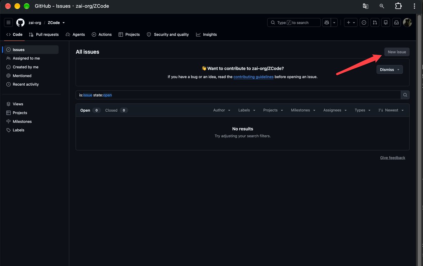The image size is (423, 266).
Task: Open the Assignees filter dropdown
Action: pos(335,110)
